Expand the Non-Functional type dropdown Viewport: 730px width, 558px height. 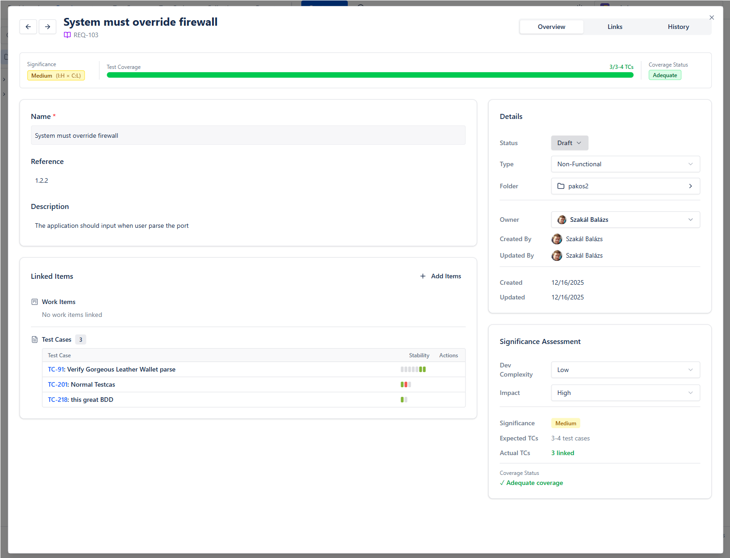(625, 164)
